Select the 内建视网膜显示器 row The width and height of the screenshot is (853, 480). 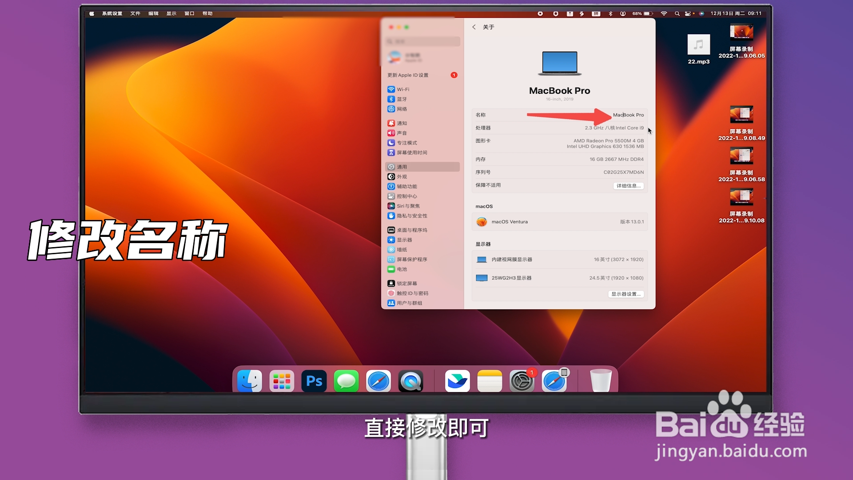559,260
